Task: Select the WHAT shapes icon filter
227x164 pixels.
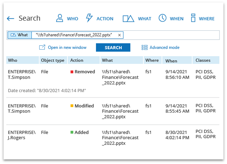Action: [128, 18]
